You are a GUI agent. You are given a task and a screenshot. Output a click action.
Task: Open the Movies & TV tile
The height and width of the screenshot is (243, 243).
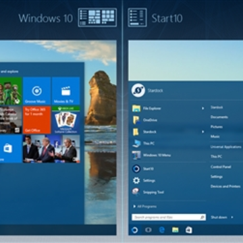click(66, 91)
